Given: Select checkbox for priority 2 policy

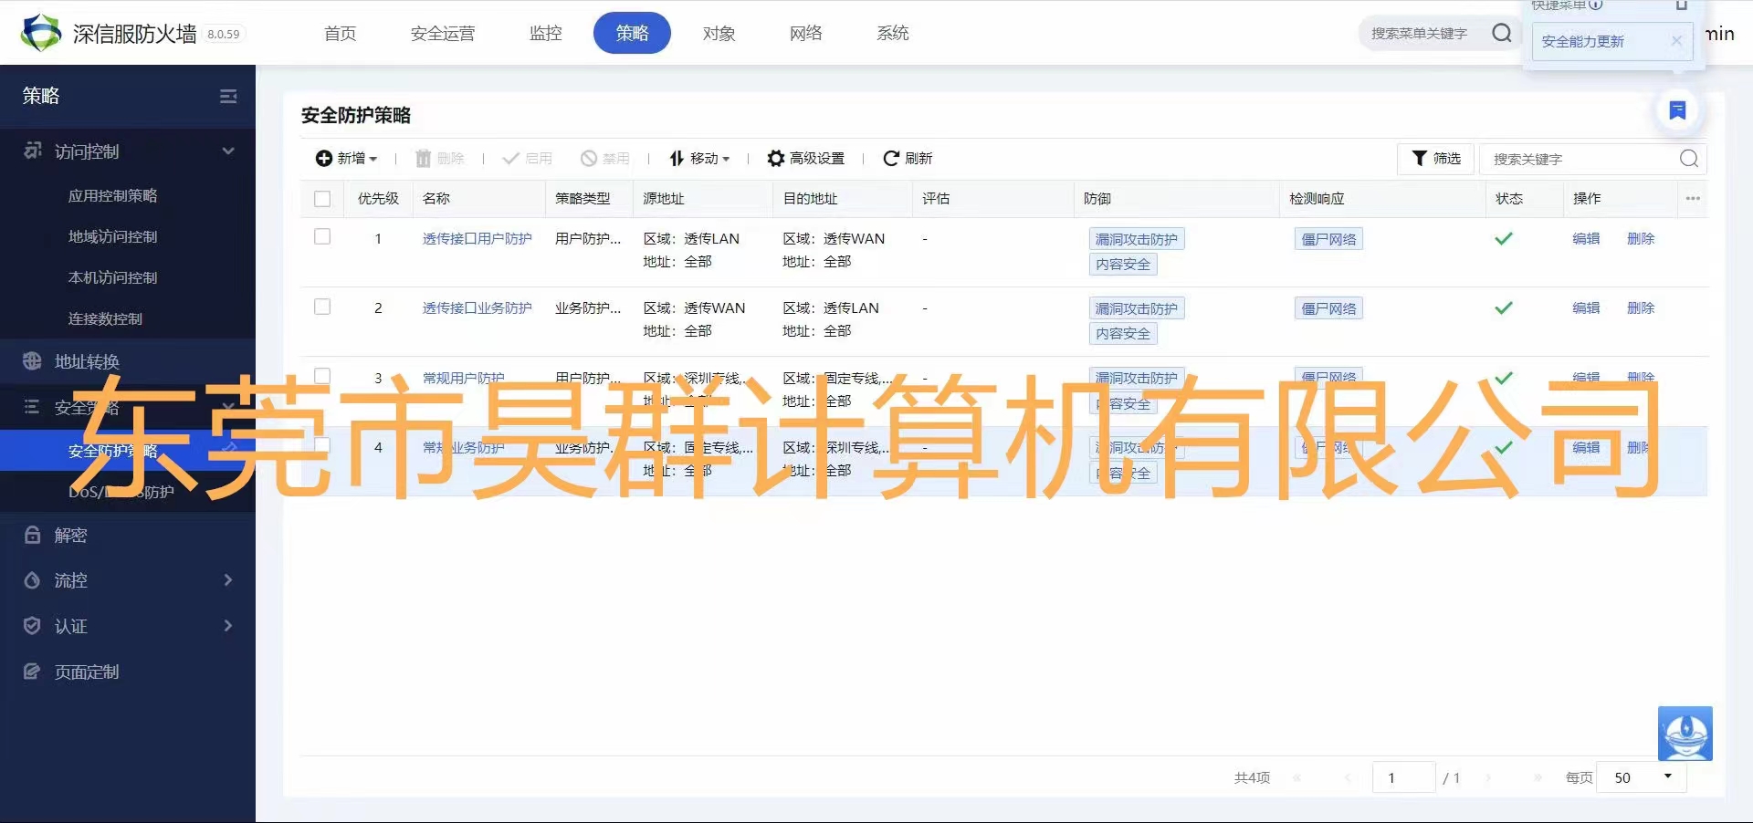Looking at the screenshot, I should (322, 307).
